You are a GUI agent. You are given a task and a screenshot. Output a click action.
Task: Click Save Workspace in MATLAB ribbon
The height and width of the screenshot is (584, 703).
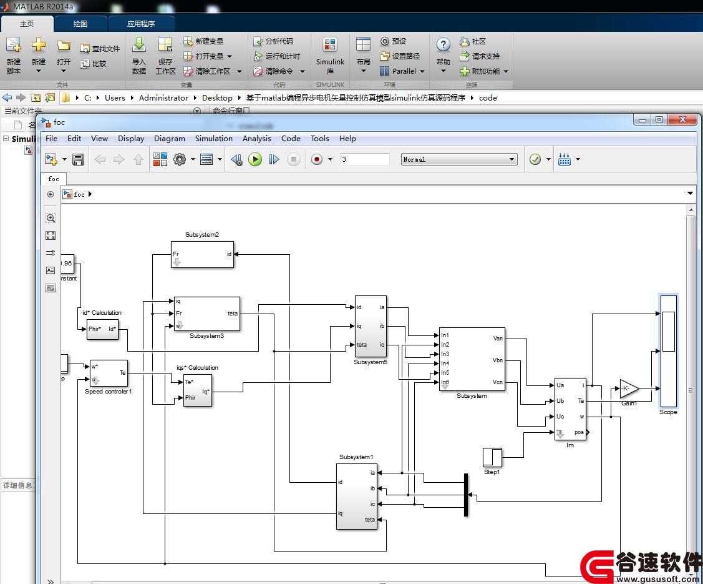point(165,56)
